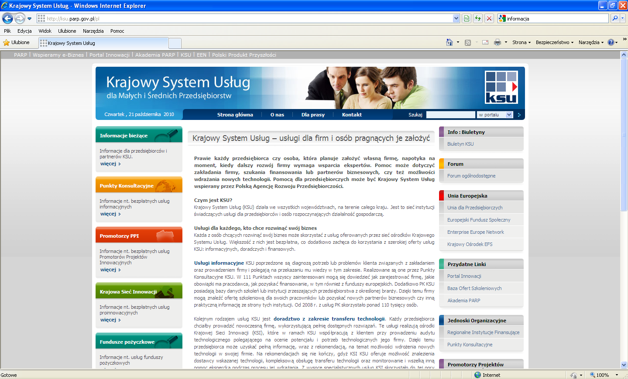
Task: Open the Enterprise Europe Network link
Action: 475,232
